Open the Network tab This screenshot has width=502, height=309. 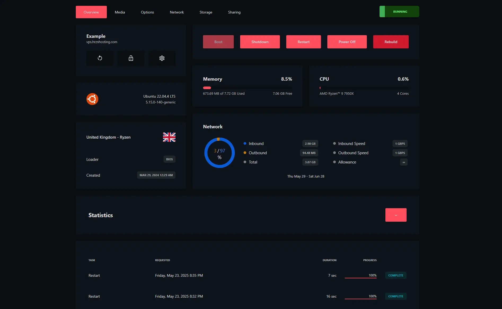pyautogui.click(x=177, y=12)
